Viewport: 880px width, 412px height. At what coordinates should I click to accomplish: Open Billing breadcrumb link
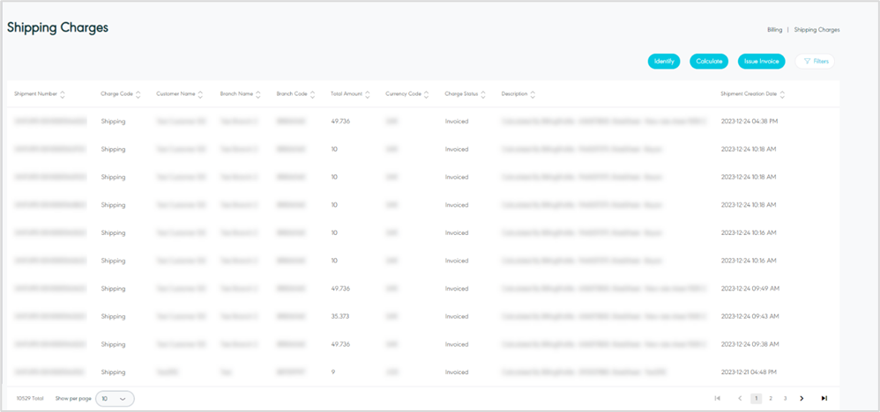(x=774, y=29)
